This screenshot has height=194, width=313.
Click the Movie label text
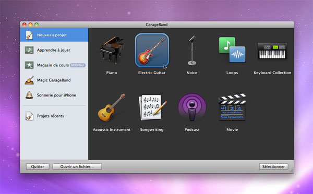pos(232,129)
